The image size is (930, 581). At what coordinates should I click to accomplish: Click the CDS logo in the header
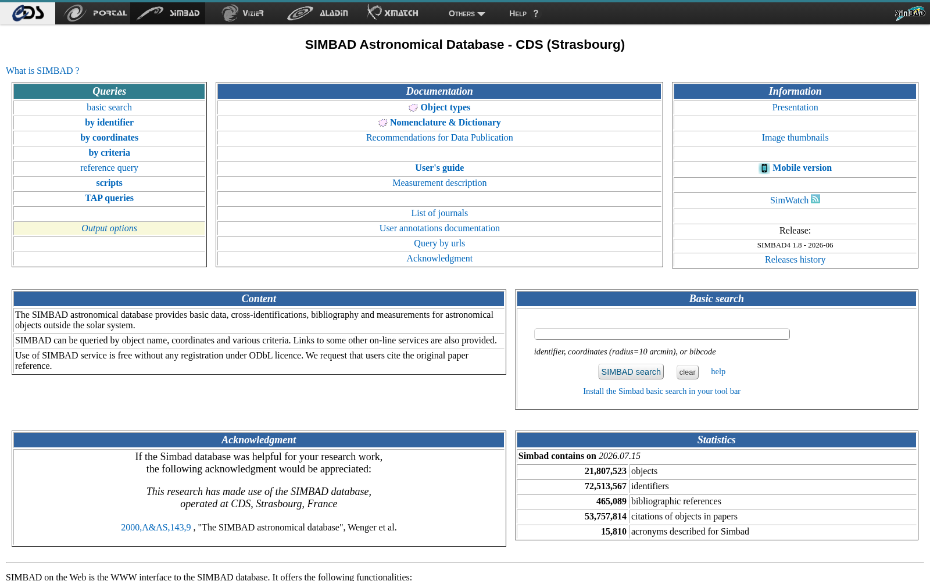[27, 13]
